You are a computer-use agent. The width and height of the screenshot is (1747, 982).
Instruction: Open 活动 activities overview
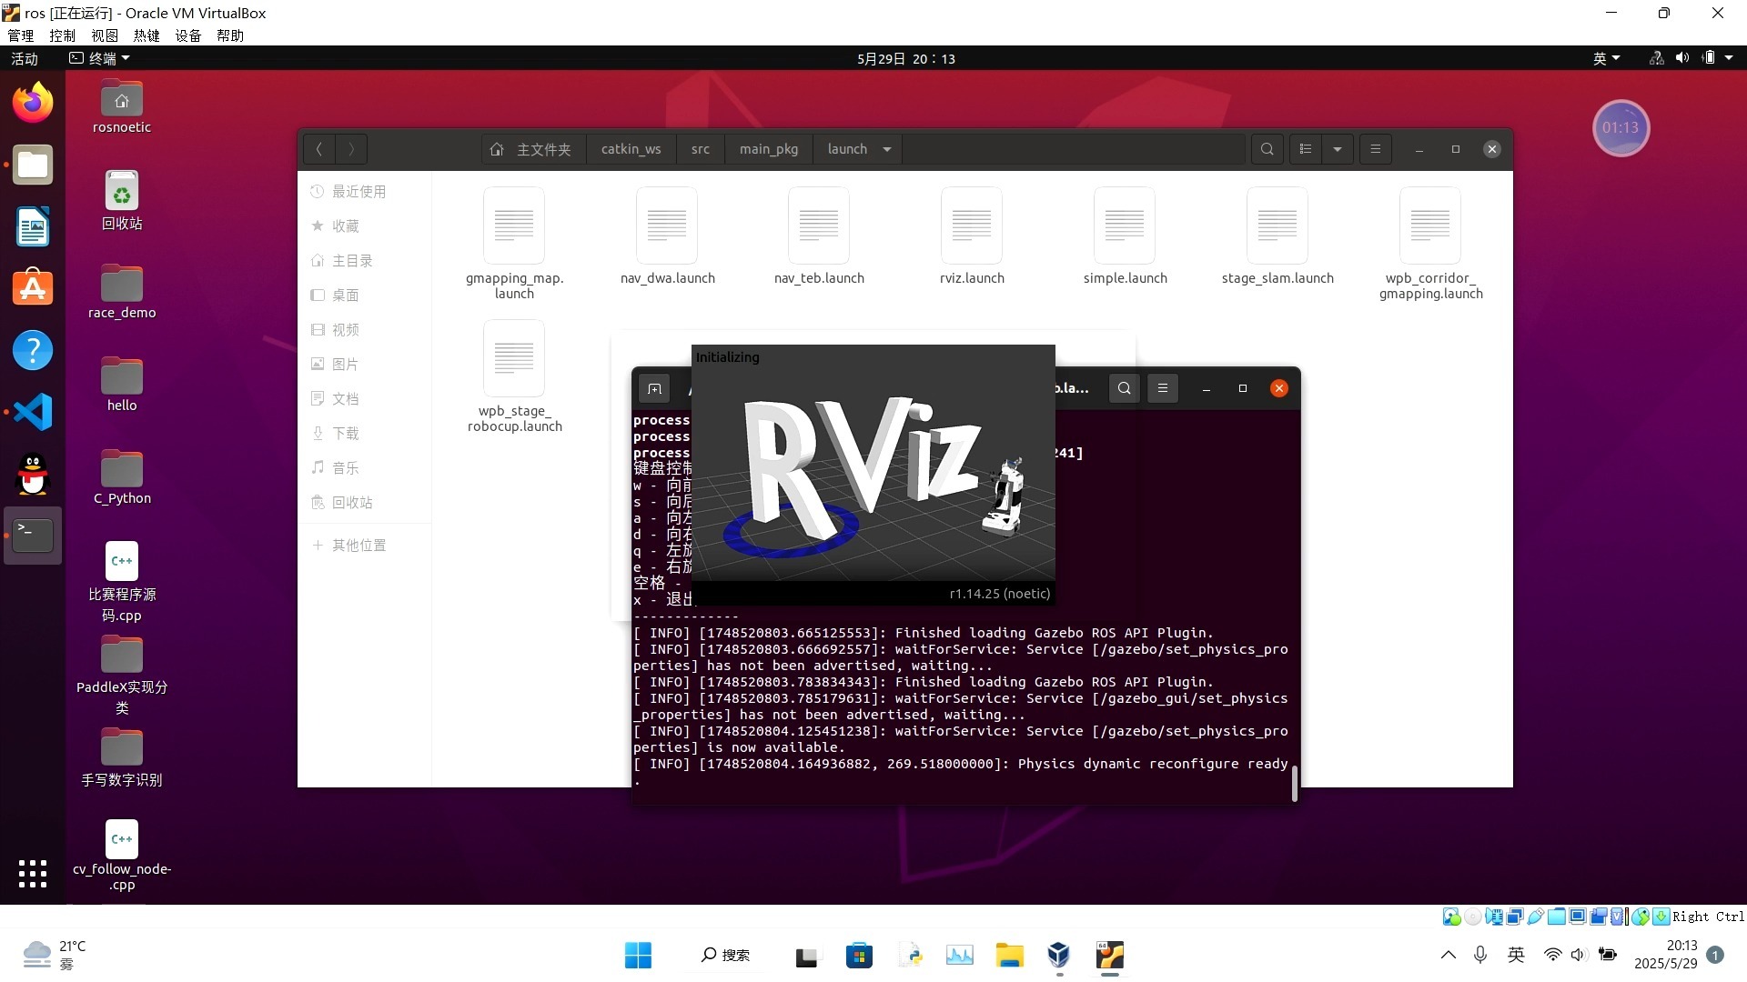[x=25, y=58]
